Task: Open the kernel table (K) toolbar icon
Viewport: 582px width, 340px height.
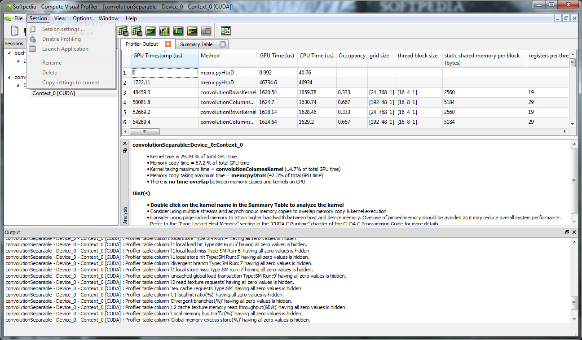Action: pyautogui.click(x=123, y=31)
